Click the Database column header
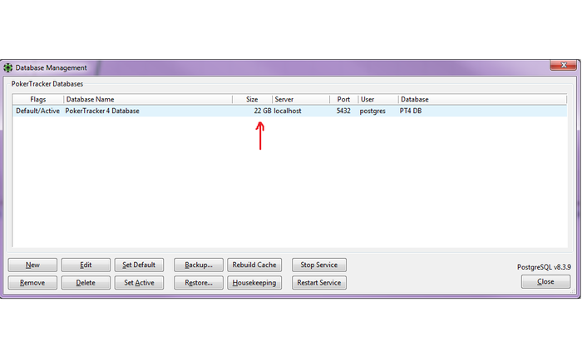The height and width of the screenshot is (362, 582). (482, 99)
